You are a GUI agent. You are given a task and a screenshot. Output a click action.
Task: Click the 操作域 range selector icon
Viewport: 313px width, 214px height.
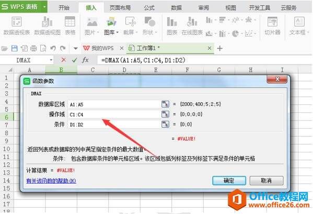pos(165,114)
